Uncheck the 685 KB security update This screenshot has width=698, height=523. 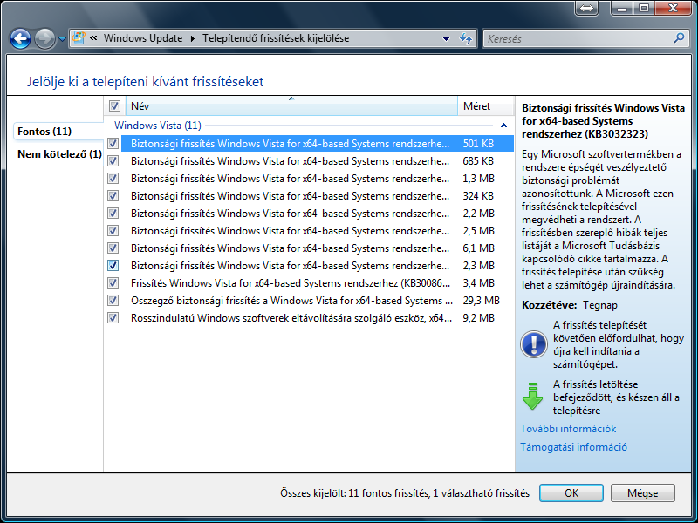pyautogui.click(x=113, y=160)
